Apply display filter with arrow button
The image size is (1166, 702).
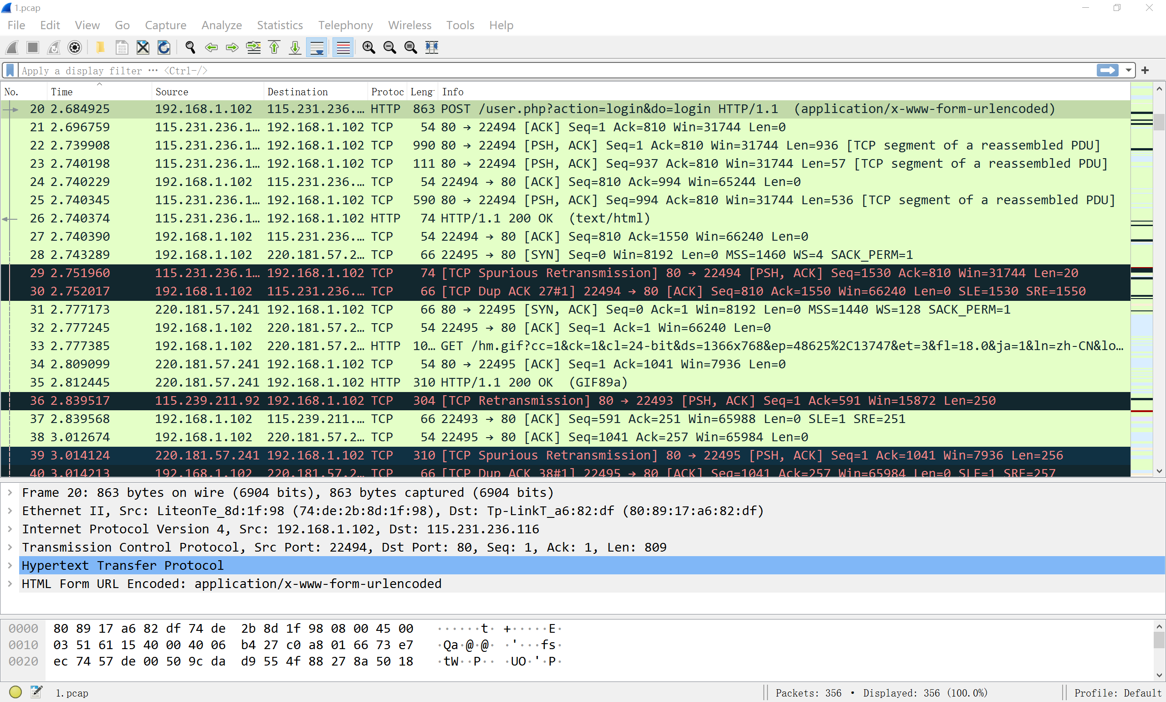(x=1107, y=71)
